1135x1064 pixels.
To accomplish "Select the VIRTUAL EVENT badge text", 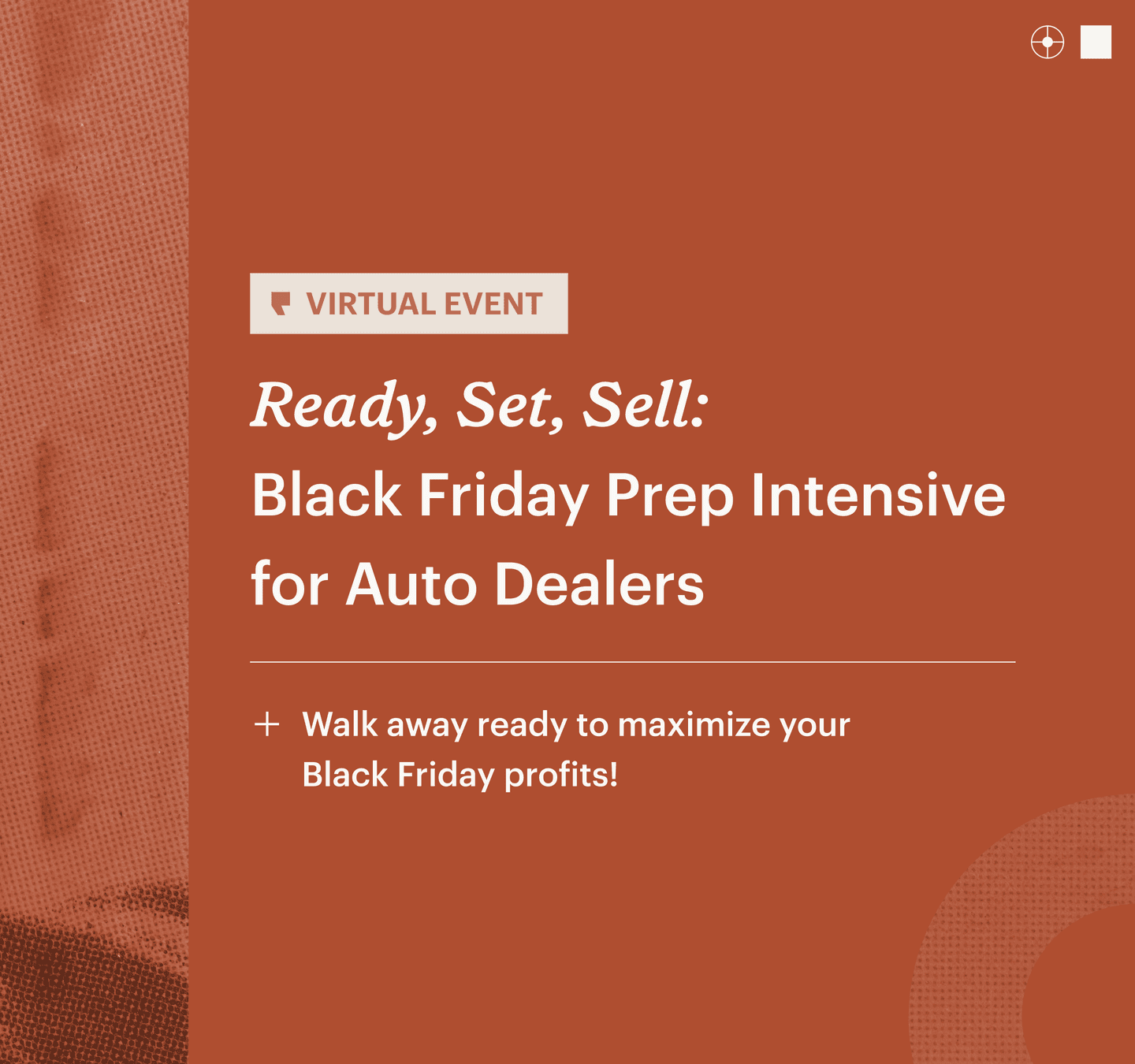I will click(x=425, y=304).
